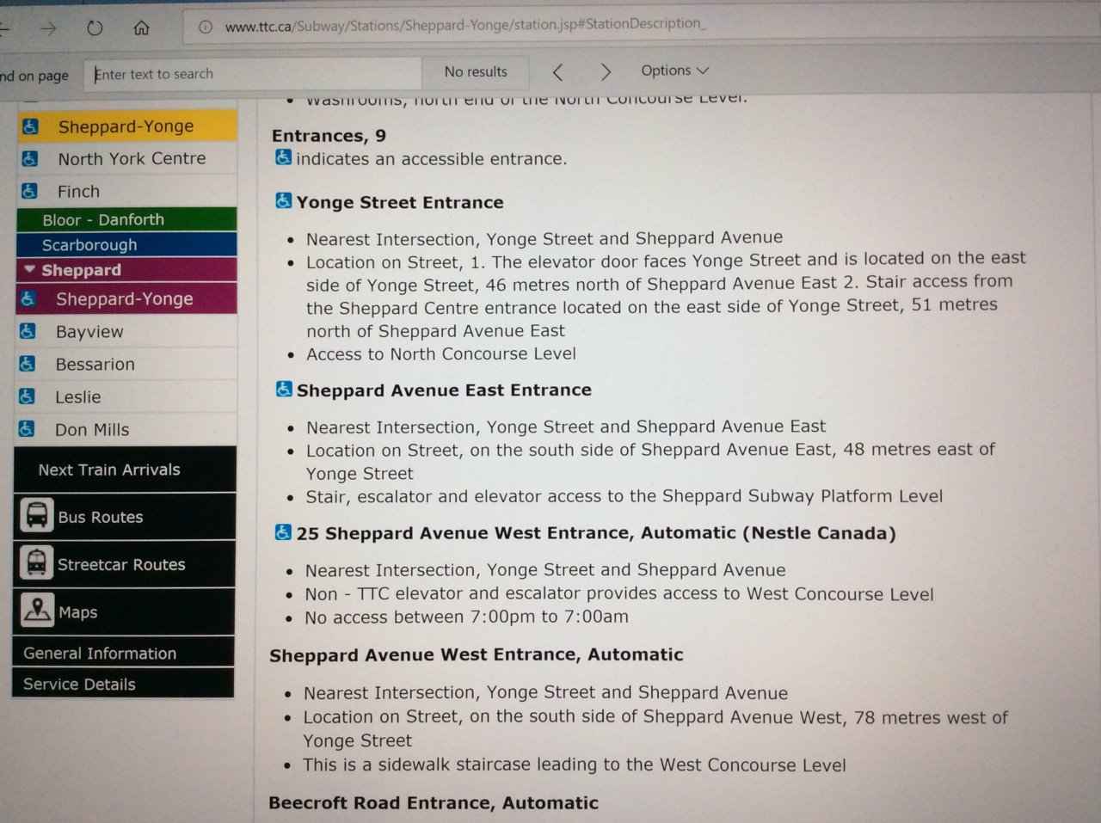Image resolution: width=1101 pixels, height=823 pixels.
Task: Click accessibility icon beside North York Centre
Action: click(x=30, y=159)
